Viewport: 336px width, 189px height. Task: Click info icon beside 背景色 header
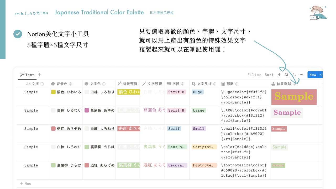click(71, 84)
